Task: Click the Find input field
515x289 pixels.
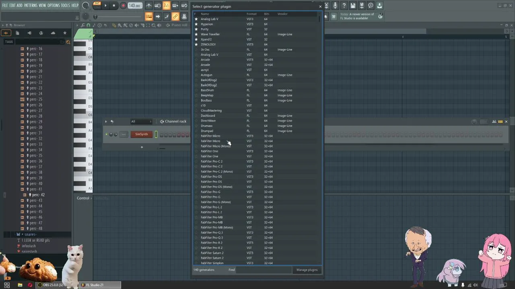Action: tap(264, 270)
